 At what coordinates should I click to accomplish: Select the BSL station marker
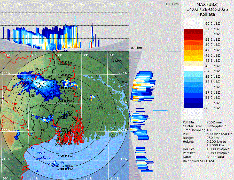point(118,113)
